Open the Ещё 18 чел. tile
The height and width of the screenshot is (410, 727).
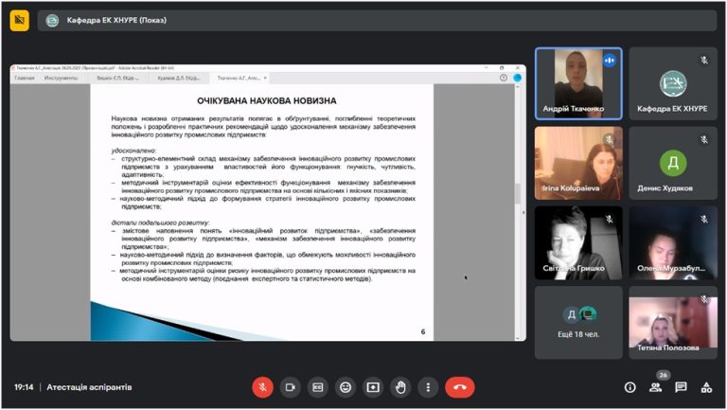tap(578, 323)
